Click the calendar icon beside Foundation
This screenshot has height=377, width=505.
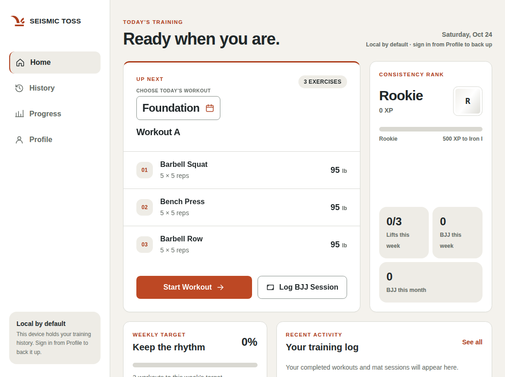click(210, 108)
